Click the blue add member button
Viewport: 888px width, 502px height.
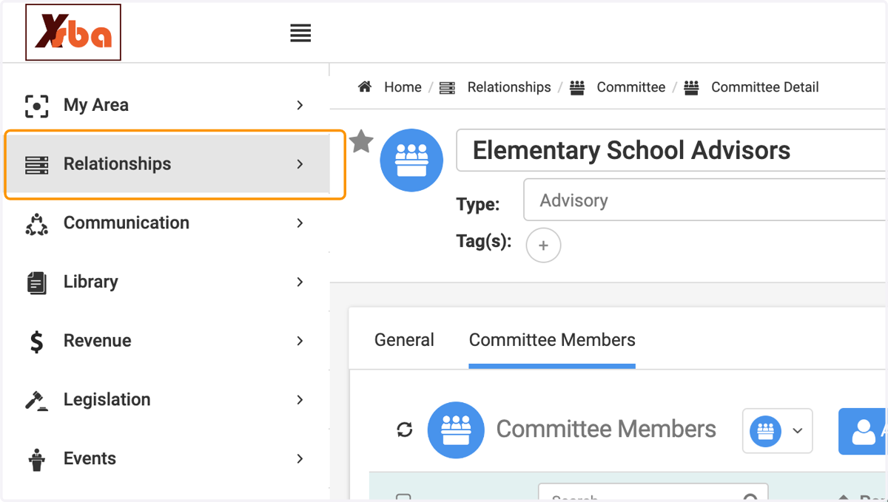click(863, 431)
